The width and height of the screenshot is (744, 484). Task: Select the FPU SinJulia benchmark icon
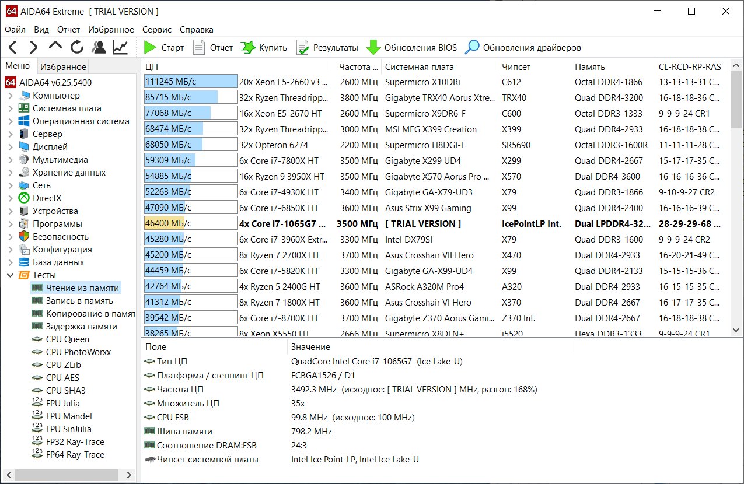37,429
